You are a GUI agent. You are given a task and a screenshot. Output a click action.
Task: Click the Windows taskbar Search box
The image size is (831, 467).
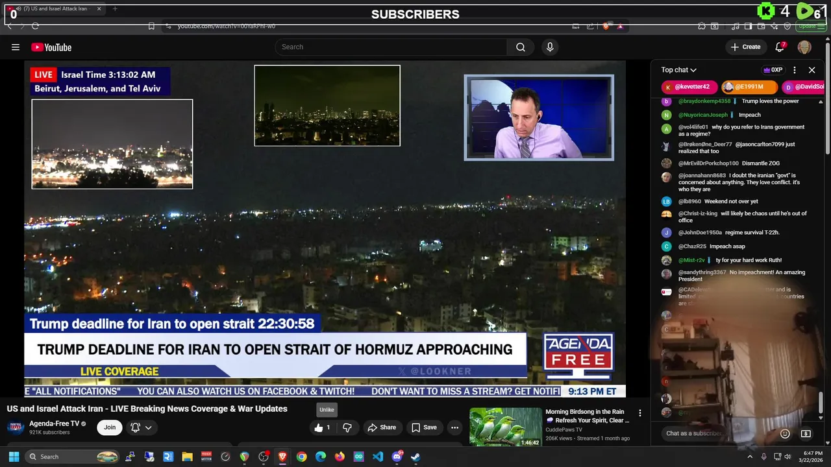coord(72,457)
